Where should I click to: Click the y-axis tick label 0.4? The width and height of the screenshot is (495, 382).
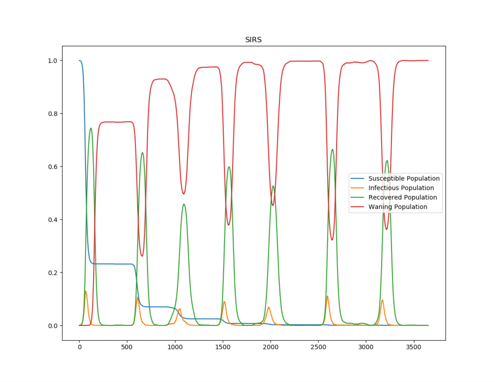[x=52, y=220]
